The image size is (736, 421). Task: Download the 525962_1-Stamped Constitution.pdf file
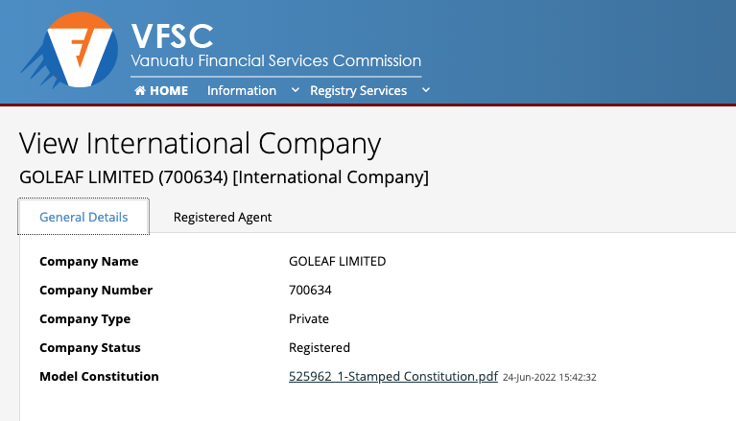393,377
